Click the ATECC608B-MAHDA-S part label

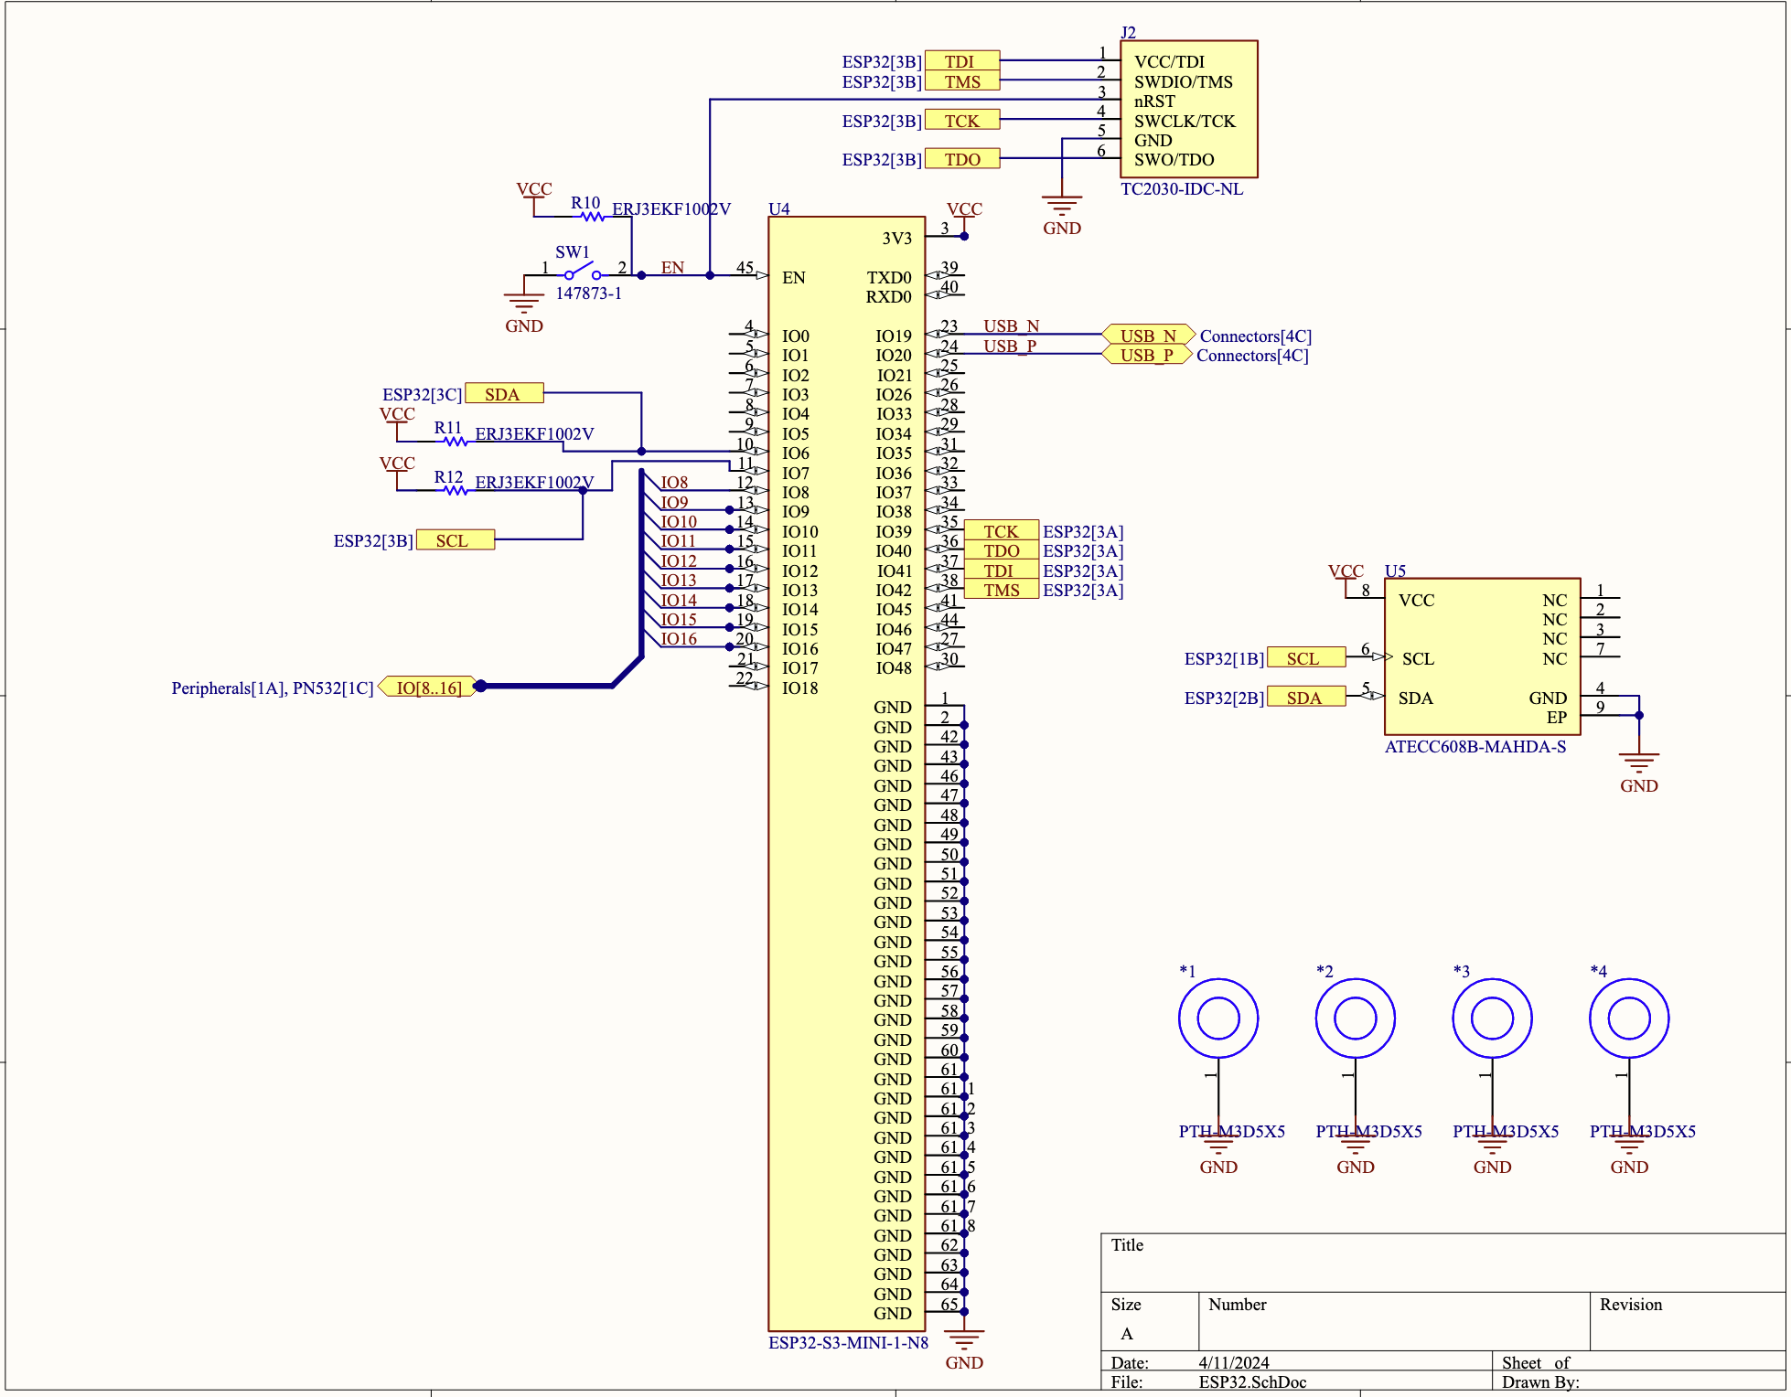[1475, 747]
